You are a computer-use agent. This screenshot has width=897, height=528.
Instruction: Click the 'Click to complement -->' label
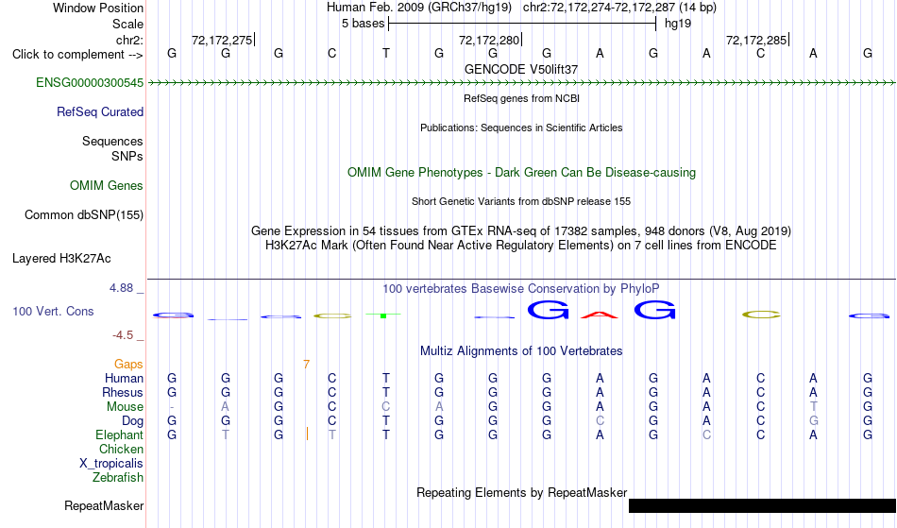[77, 55]
